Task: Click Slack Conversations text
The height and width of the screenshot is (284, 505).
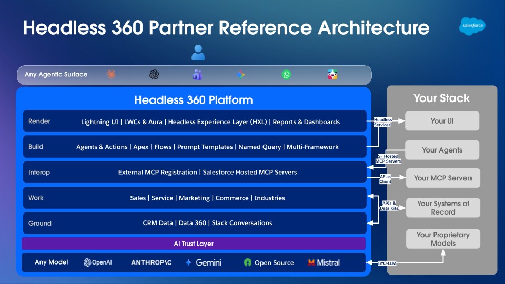Action: [x=242, y=223]
